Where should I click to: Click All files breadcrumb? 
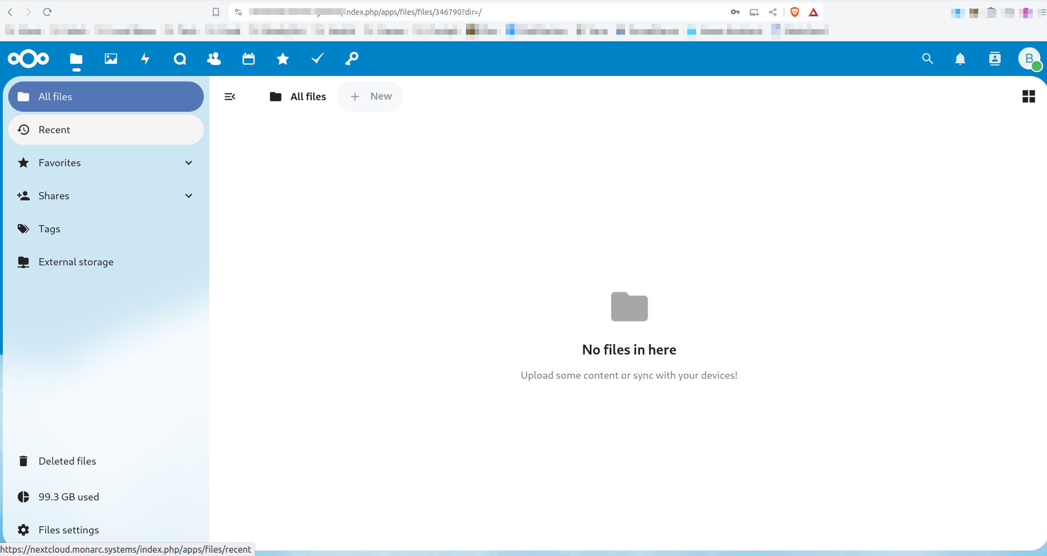(x=298, y=97)
